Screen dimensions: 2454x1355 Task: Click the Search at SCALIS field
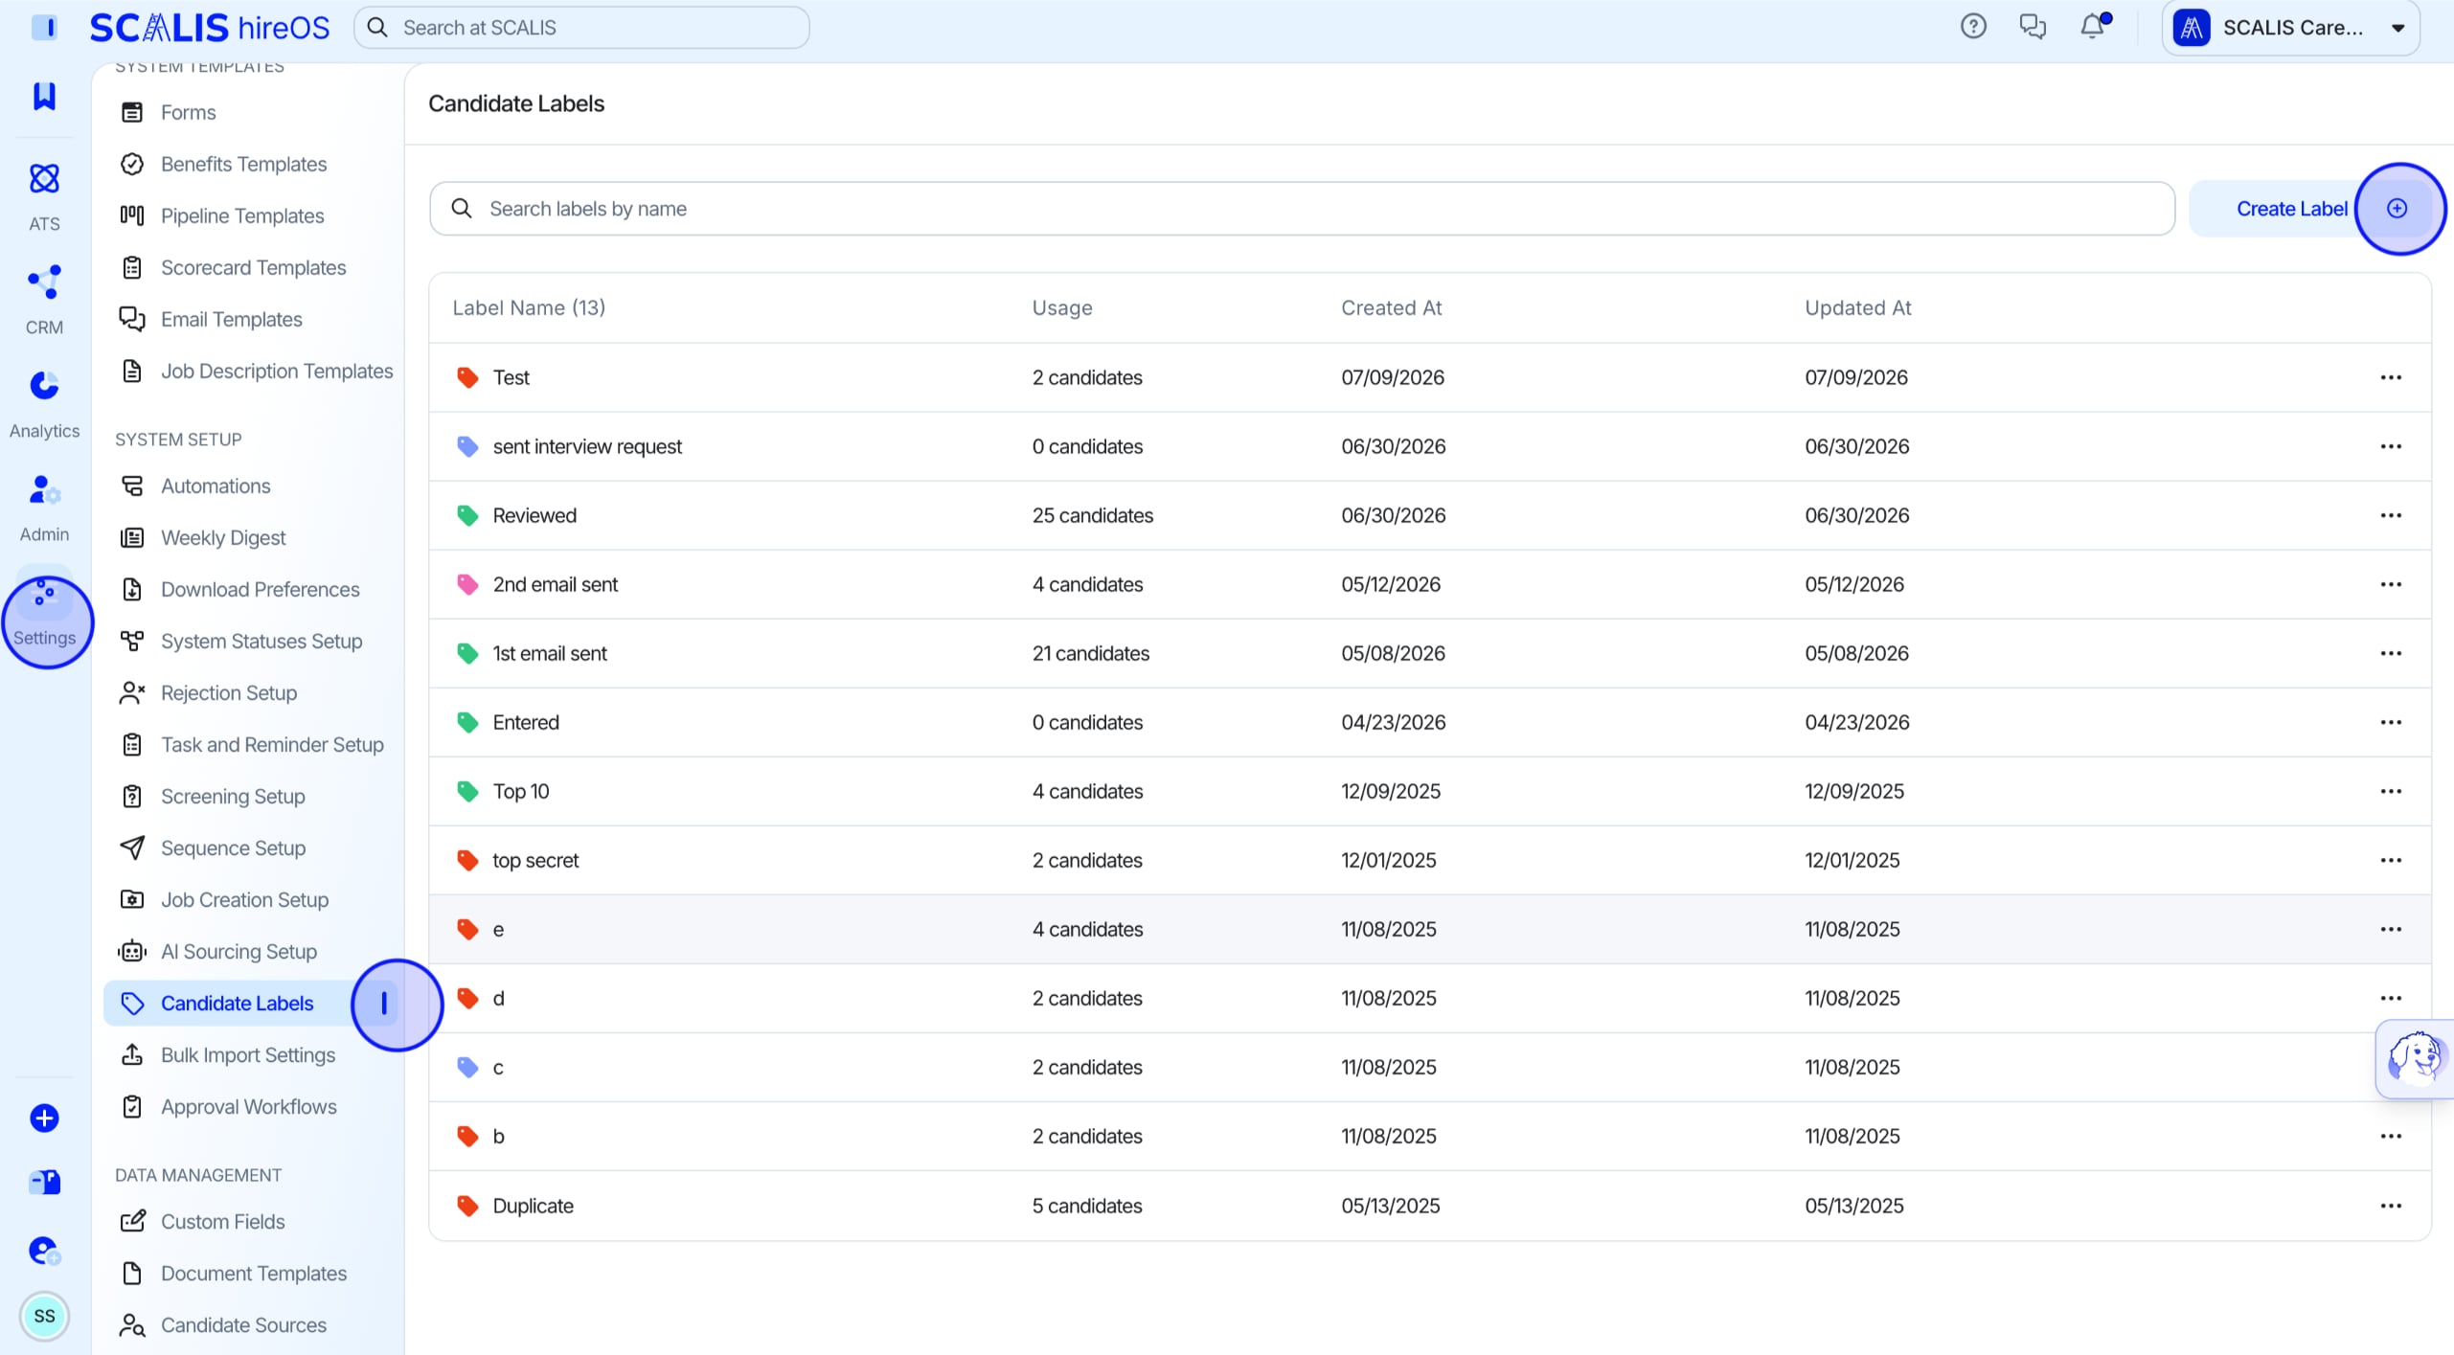coord(581,28)
